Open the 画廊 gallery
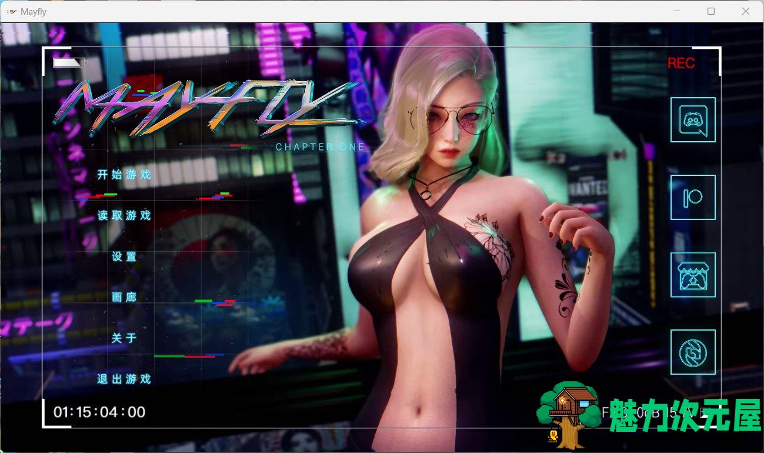 pyautogui.click(x=124, y=297)
